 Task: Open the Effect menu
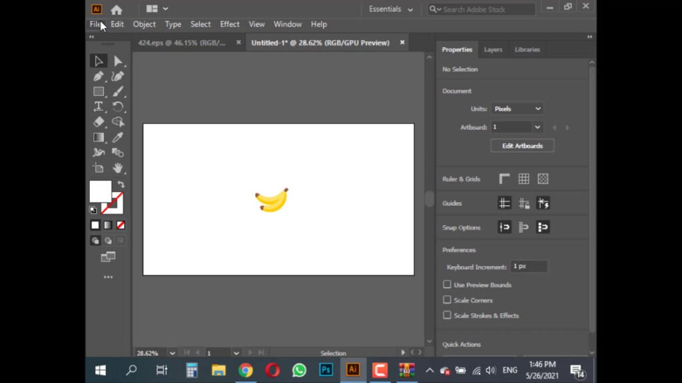point(230,25)
